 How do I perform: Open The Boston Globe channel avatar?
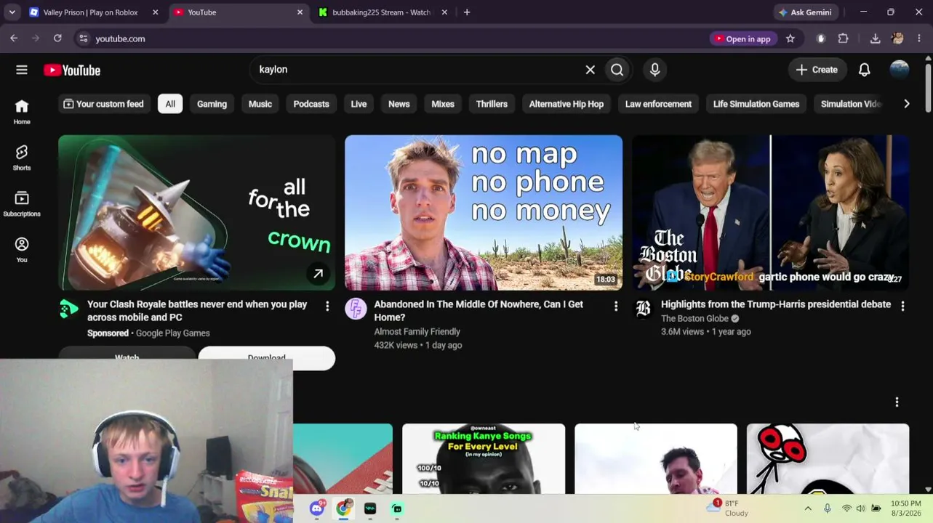[x=643, y=309]
